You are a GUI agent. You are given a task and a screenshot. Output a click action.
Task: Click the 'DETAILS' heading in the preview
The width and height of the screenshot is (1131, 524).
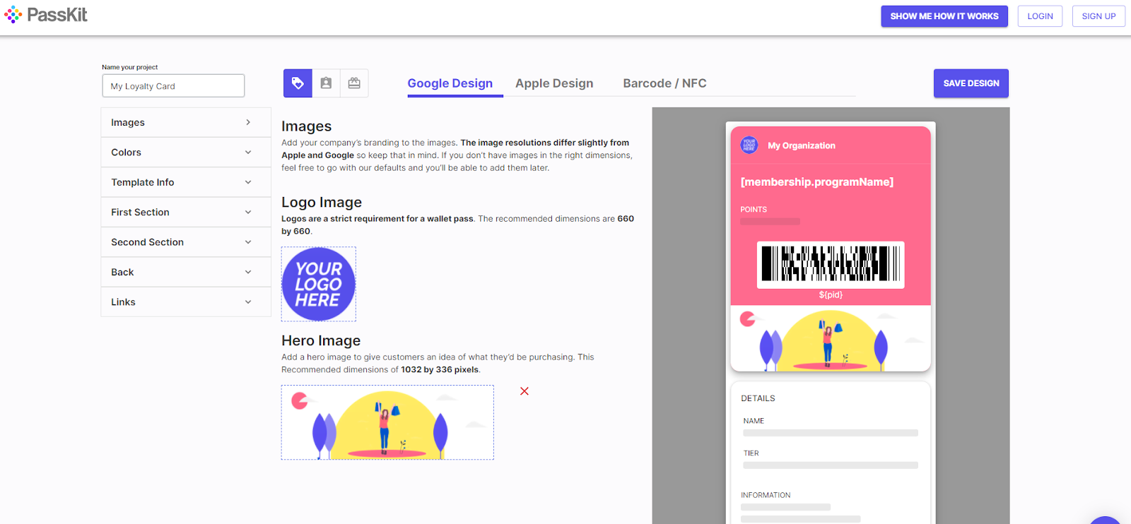pos(758,398)
